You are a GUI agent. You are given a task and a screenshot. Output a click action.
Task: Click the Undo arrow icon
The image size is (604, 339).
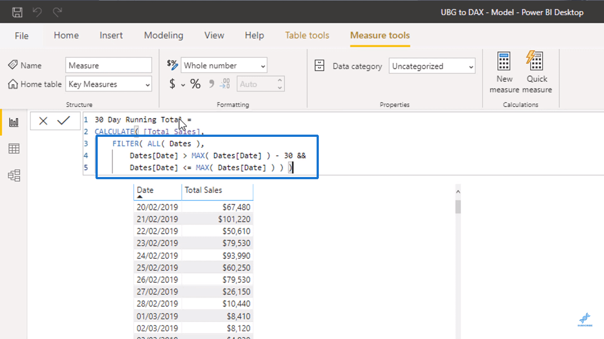point(37,12)
